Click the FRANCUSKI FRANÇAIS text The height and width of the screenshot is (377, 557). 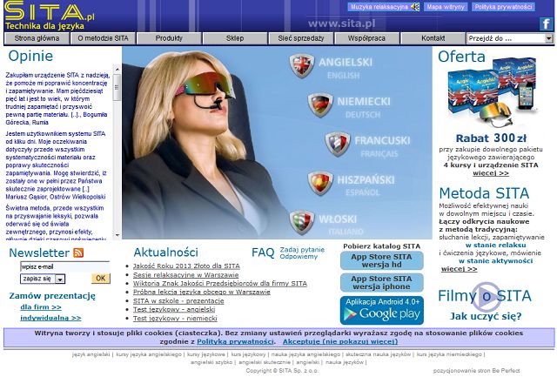(x=382, y=147)
